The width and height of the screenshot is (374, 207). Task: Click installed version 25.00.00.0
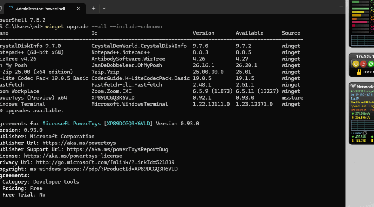pos(208,72)
